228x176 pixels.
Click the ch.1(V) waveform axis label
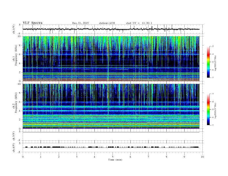pyautogui.click(x=14, y=29)
